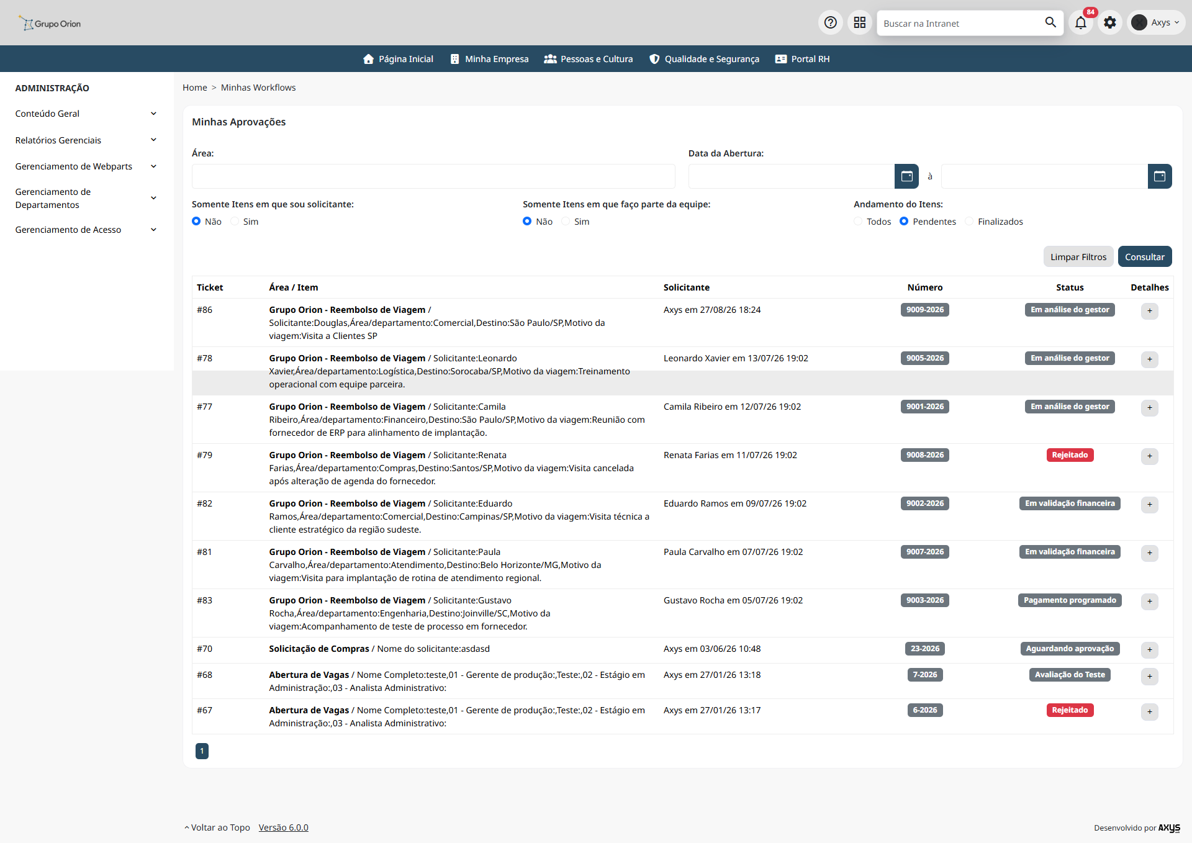Select Não for equipe filter
The height and width of the screenshot is (843, 1192).
(527, 221)
